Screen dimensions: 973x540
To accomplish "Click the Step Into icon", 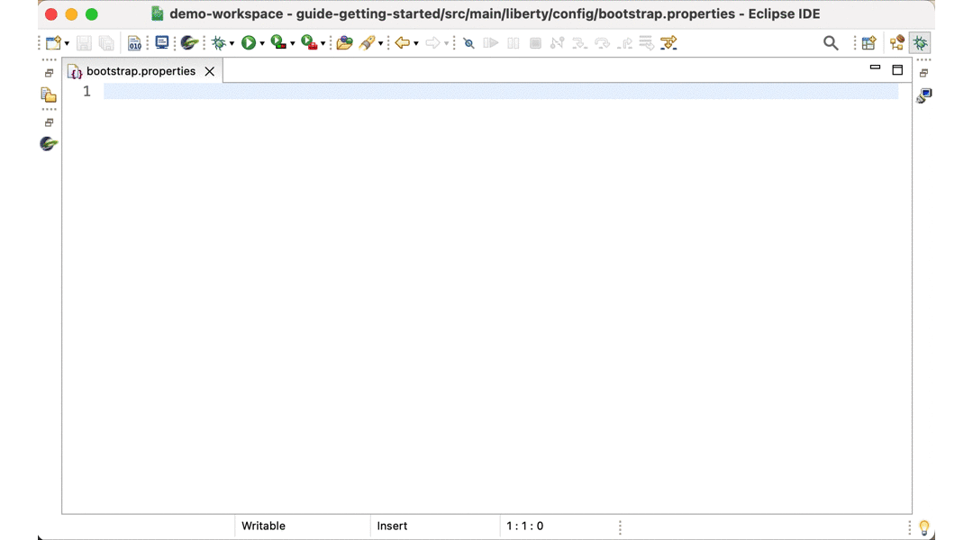I will coord(579,43).
